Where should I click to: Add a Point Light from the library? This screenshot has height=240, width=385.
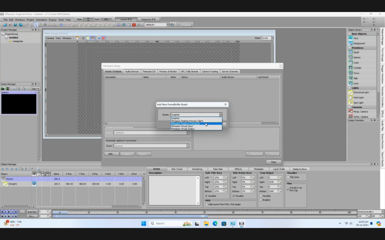(358, 97)
